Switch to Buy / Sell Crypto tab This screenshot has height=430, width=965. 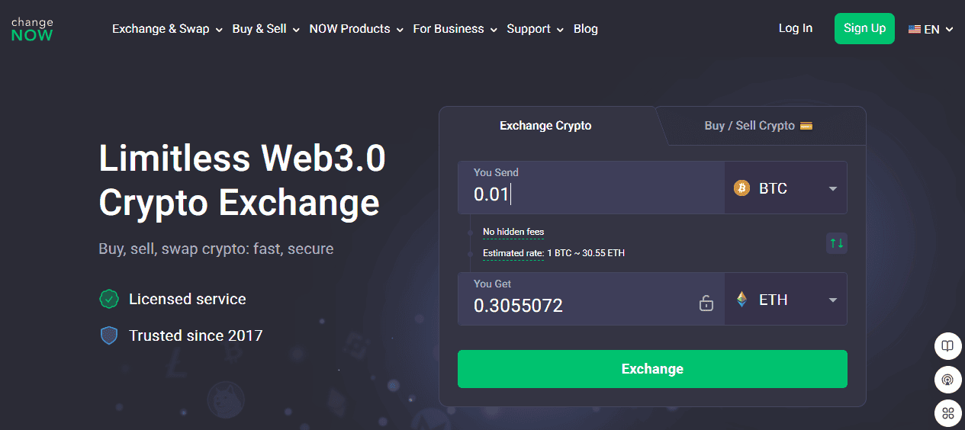click(758, 126)
